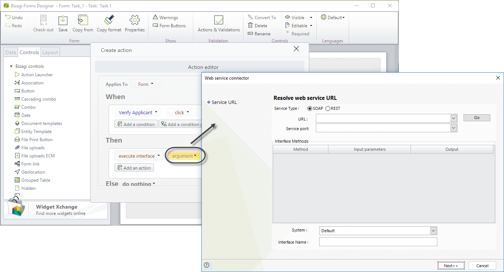Select the Copy format brush
Image resolution: width=504 pixels, height=272 pixels.
click(109, 21)
